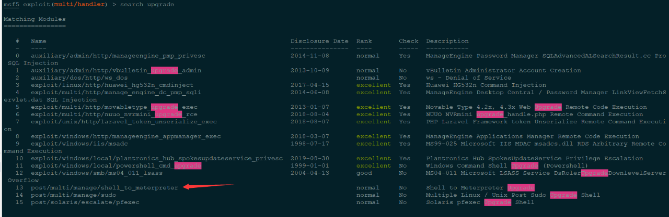Screen dimensions: 669x217
Task: Click the 'Huawei HG532n Command Injection' description
Action: click(486, 85)
